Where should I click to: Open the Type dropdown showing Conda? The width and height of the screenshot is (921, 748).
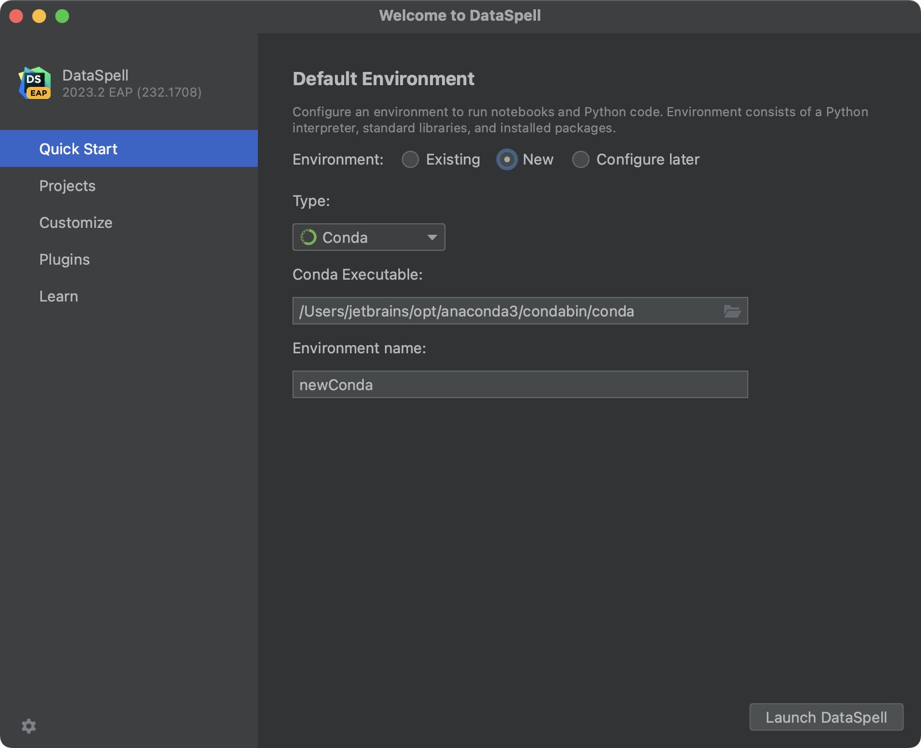point(368,237)
